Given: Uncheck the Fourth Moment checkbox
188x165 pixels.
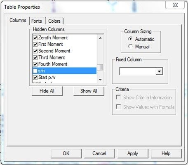Looking at the screenshot, I should click(x=35, y=64).
